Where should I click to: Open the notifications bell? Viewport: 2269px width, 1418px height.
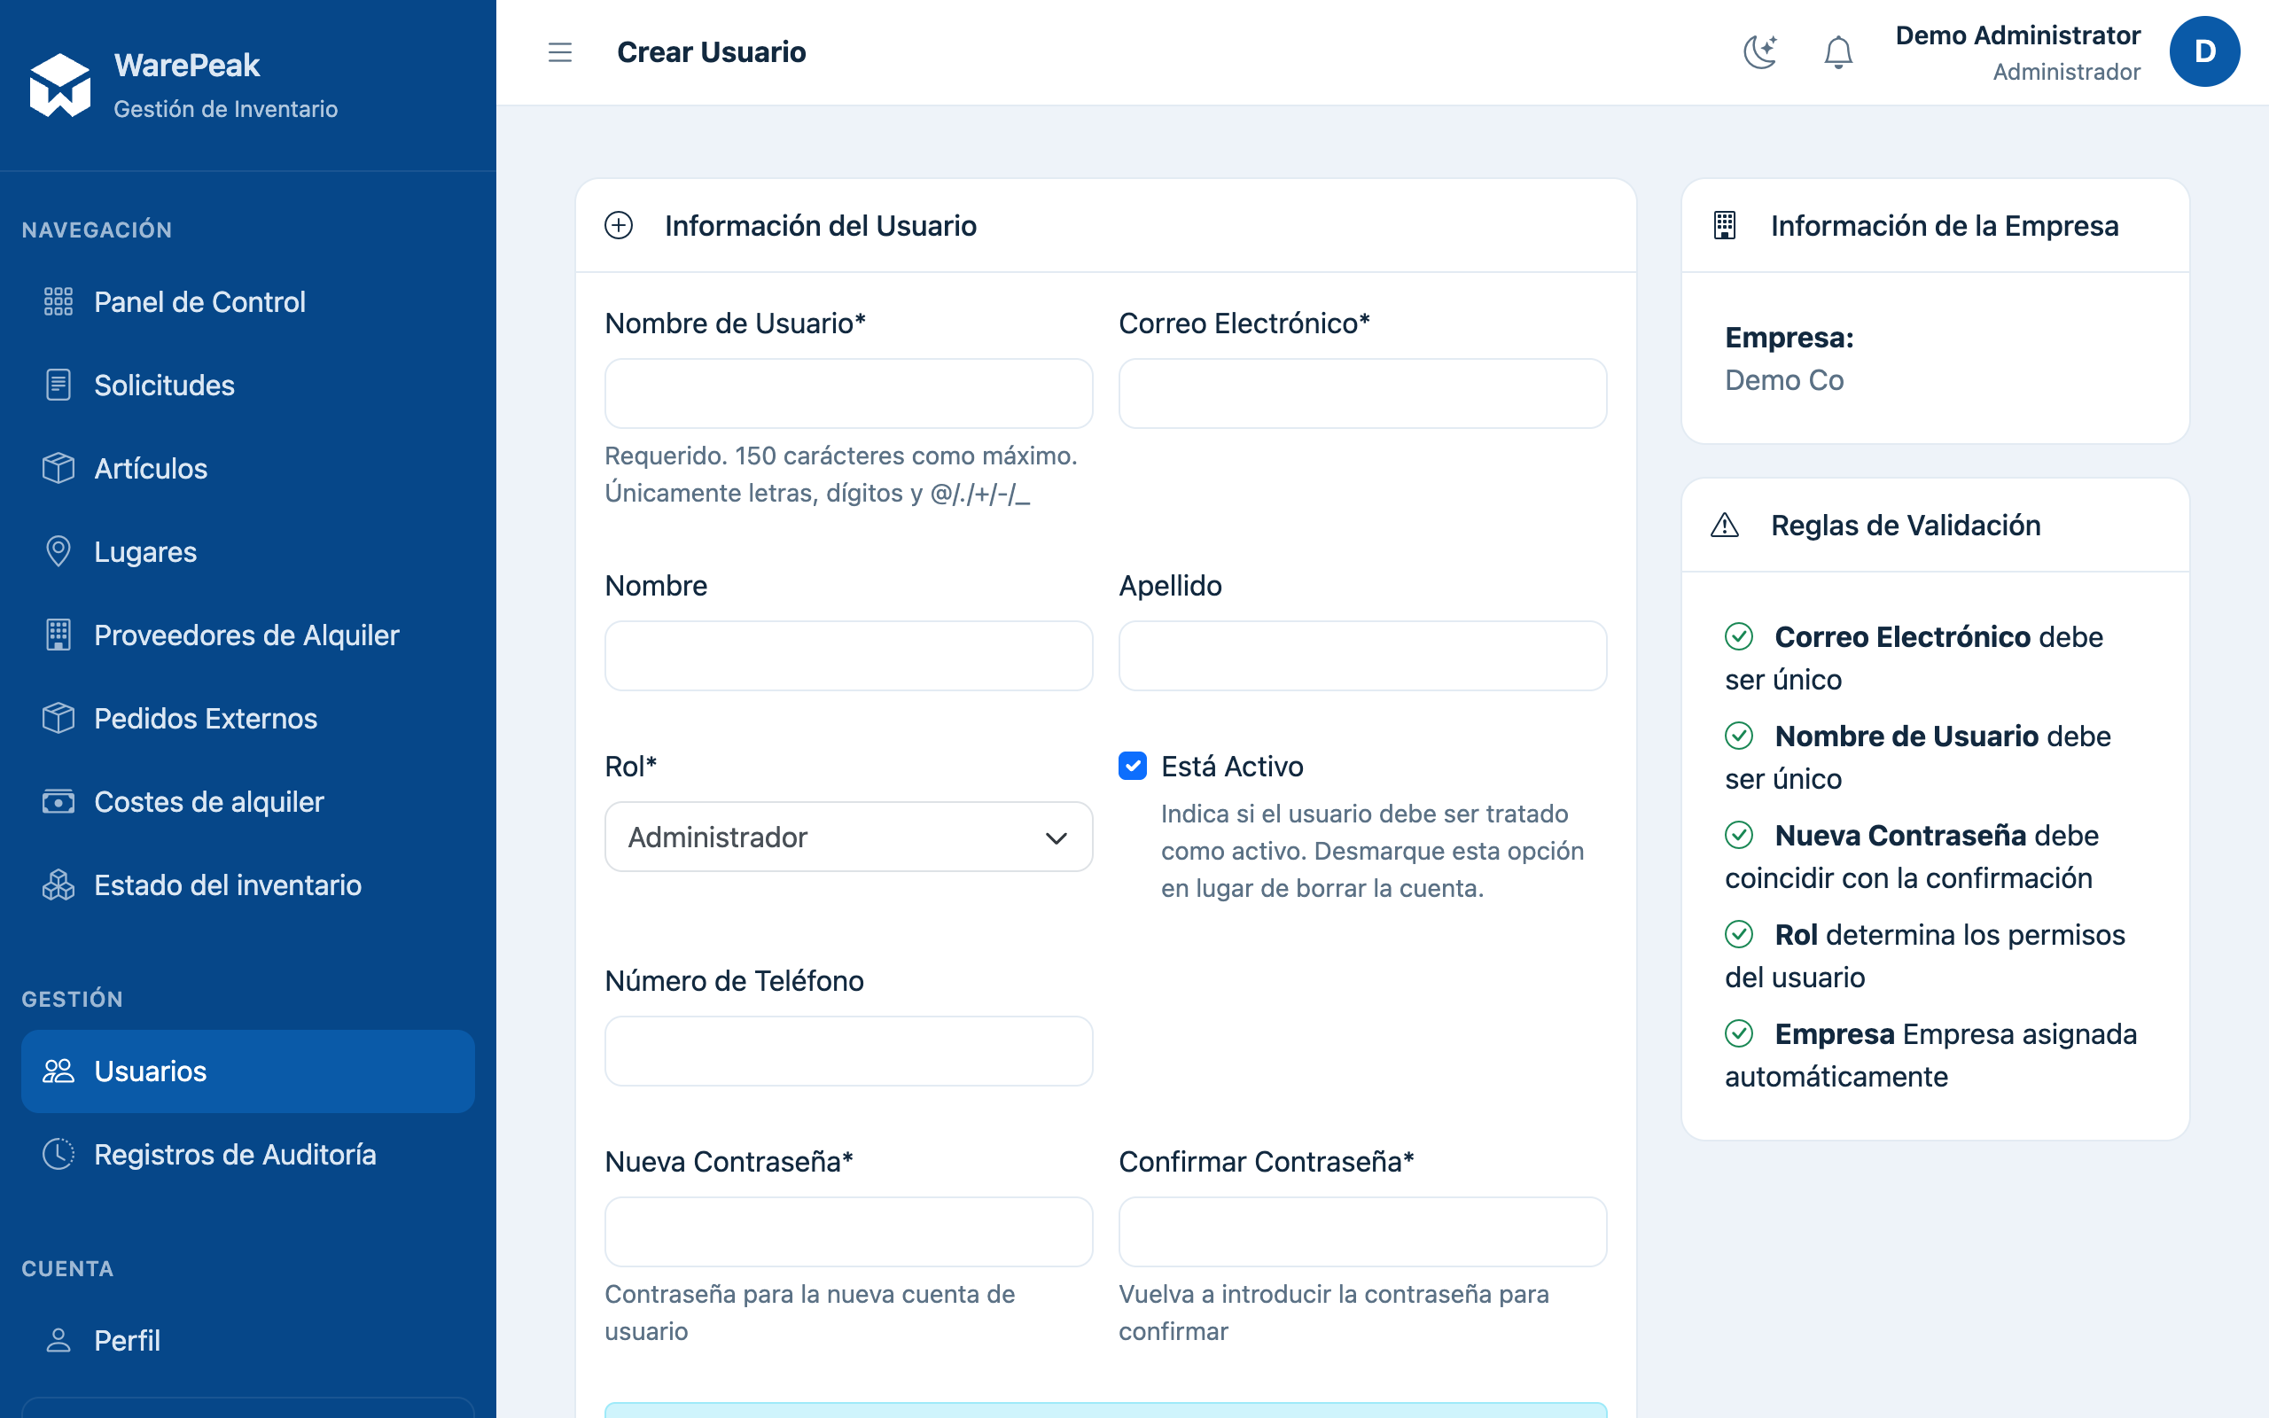pos(1837,51)
